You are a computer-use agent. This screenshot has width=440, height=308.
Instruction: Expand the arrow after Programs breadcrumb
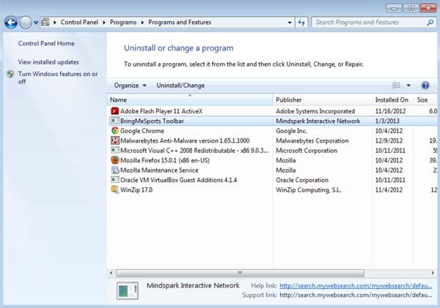coord(142,23)
